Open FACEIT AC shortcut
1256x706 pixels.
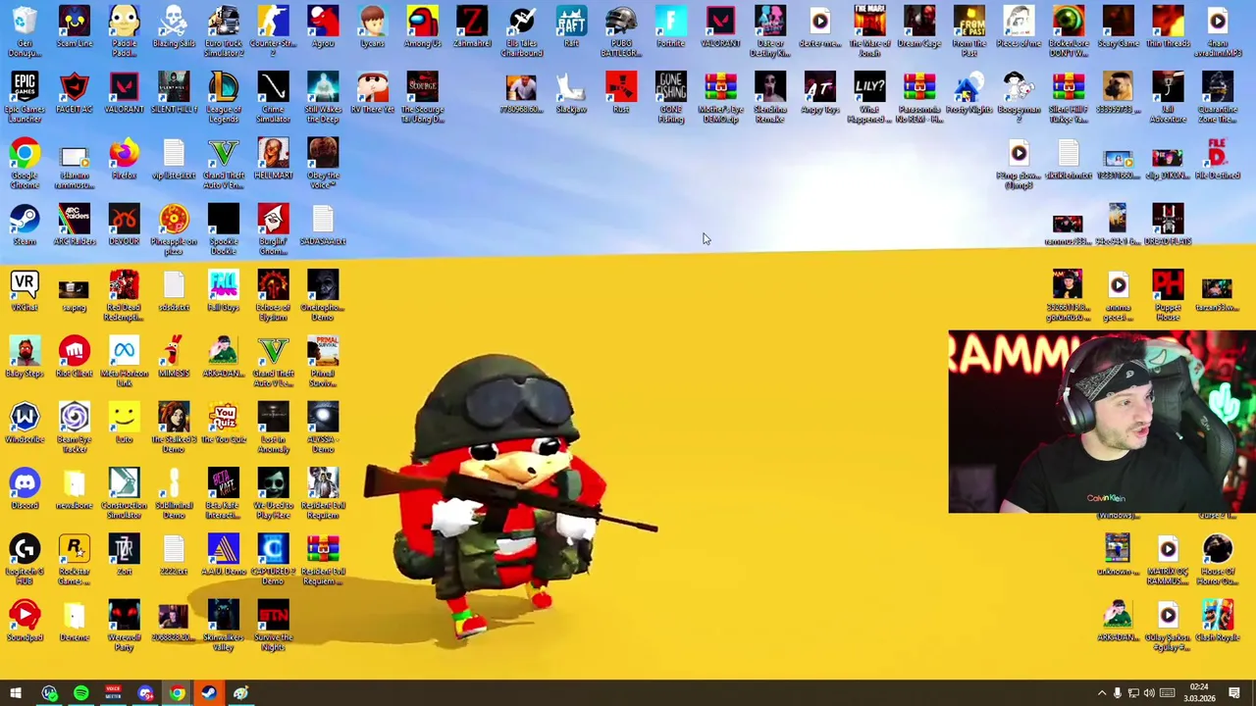coord(75,92)
